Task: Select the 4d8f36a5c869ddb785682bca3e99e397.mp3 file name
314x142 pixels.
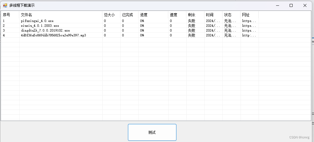Action: [x=54, y=35]
